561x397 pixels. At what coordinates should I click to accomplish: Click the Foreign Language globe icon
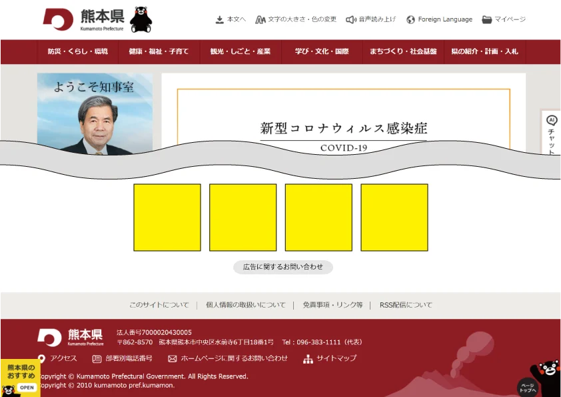coord(411,19)
